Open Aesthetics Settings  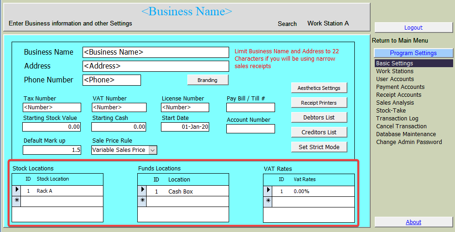pyautogui.click(x=319, y=88)
